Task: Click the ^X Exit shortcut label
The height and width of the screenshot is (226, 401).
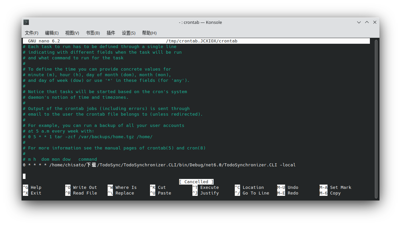Action: (32, 193)
